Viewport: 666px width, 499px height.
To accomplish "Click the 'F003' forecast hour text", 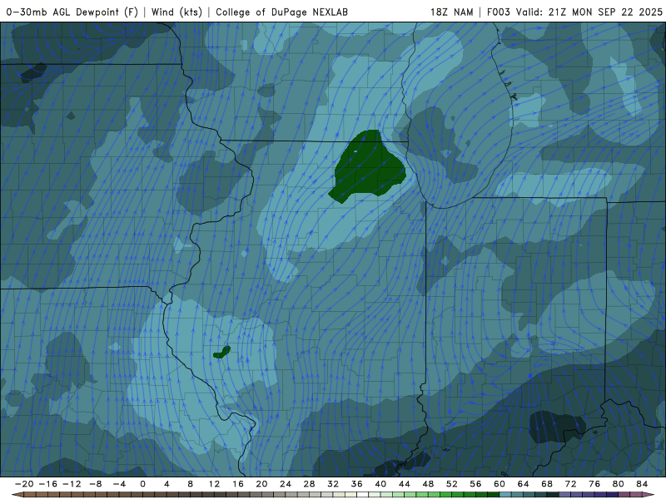I will pos(498,12).
